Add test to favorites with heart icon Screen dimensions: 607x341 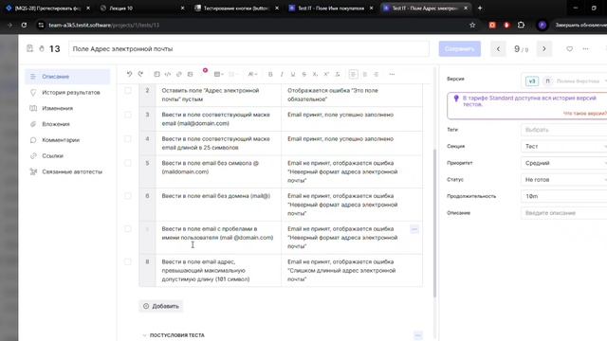tap(569, 49)
